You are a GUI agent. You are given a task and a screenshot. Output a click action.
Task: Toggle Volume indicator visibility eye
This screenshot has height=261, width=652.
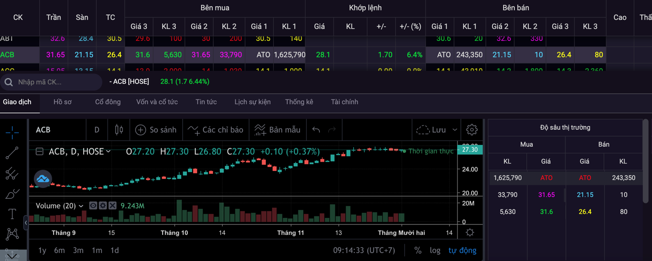click(93, 206)
